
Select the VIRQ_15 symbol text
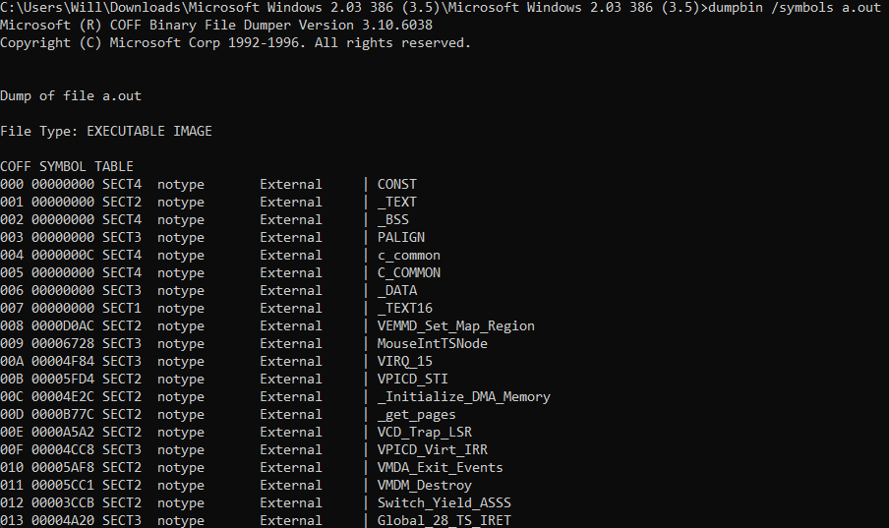pyautogui.click(x=404, y=361)
